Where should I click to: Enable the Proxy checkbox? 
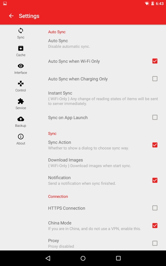tap(155, 243)
